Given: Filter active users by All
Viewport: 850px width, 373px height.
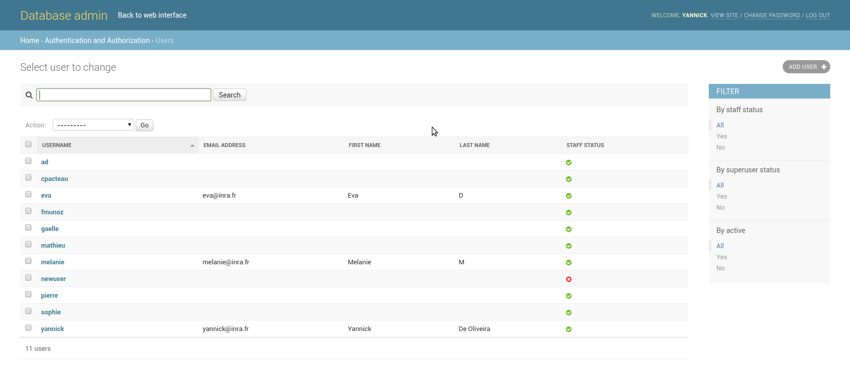Looking at the screenshot, I should point(720,246).
